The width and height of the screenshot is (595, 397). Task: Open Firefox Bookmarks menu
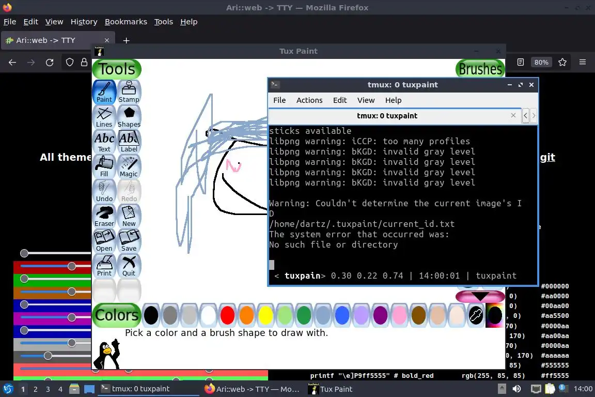pyautogui.click(x=126, y=22)
